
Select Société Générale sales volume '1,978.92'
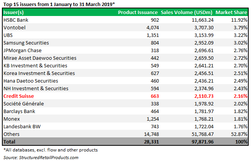pyautogui.click(x=204, y=104)
